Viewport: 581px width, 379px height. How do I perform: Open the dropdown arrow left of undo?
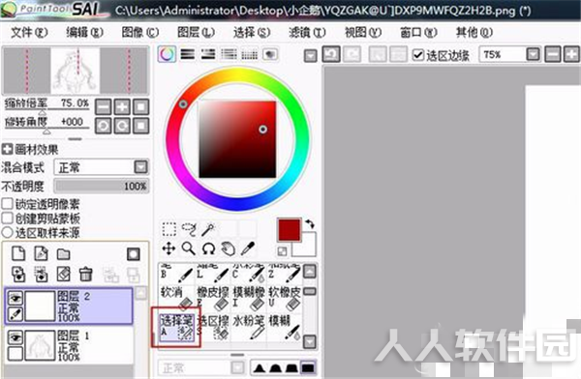click(x=311, y=56)
